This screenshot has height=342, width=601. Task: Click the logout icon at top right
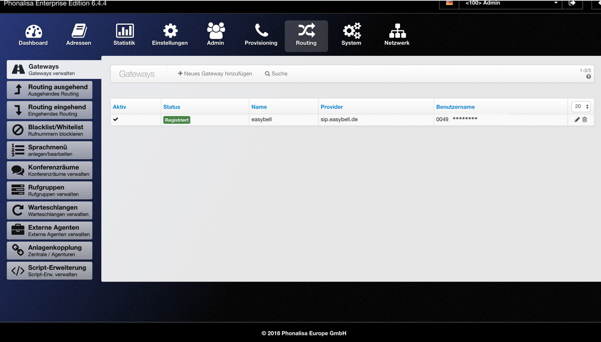point(572,3)
